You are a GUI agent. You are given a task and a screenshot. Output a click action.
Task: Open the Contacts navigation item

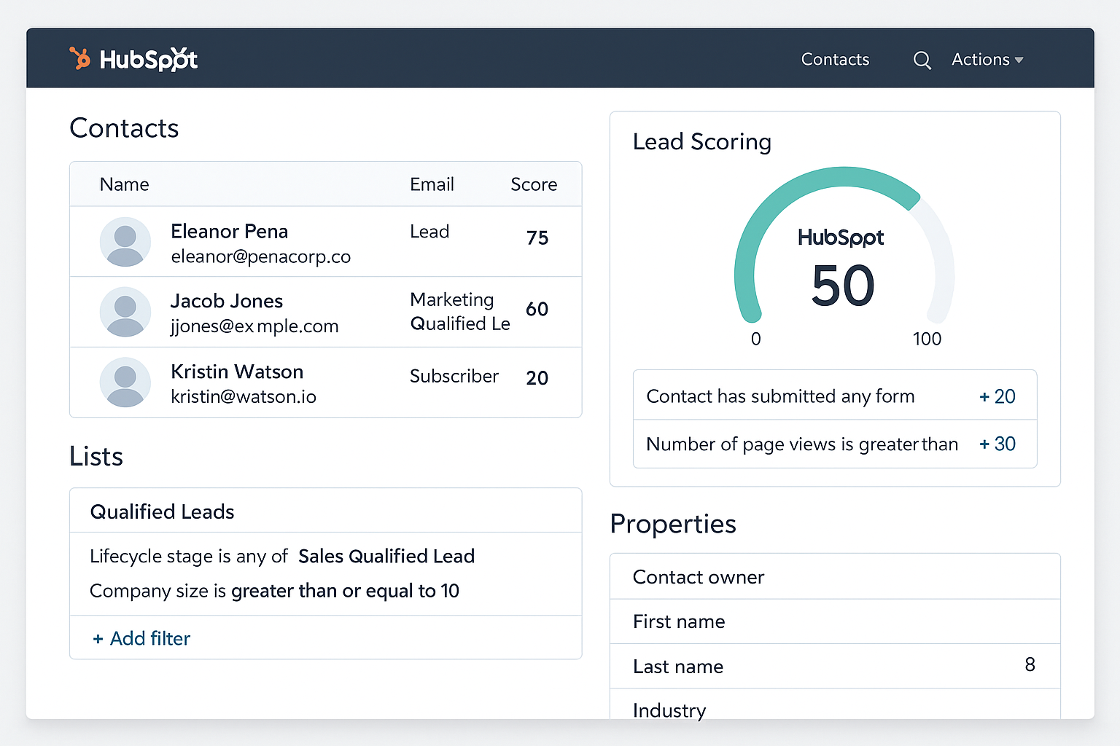tap(835, 59)
